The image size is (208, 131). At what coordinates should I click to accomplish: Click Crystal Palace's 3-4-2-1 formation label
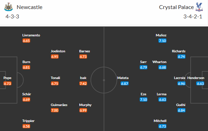coord(193,17)
